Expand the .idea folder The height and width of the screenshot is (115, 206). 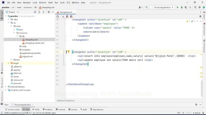tap(9, 19)
